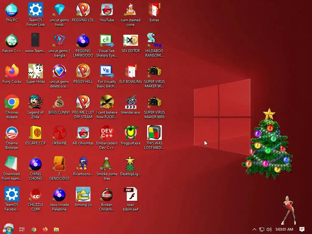Image resolution: width=312 pixels, height=234 pixels.
Task: Click the 5:03:01 AM taskbar clock
Action: coord(284,229)
